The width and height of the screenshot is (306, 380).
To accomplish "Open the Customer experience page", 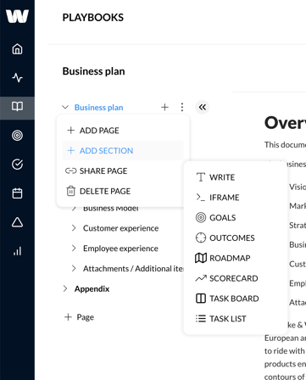I will (120, 228).
